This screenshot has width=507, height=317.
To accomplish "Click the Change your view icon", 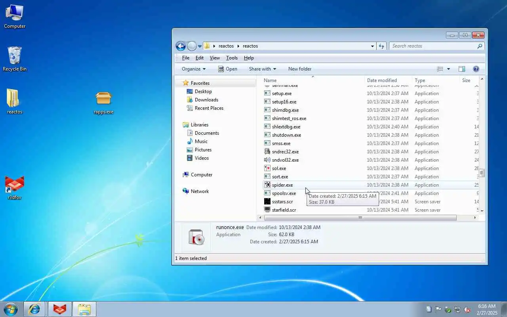I will tap(440, 69).
